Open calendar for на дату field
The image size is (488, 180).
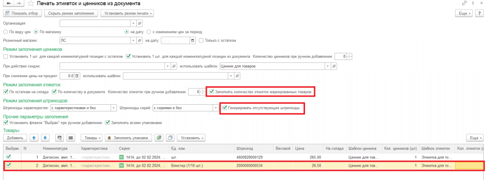193,40
